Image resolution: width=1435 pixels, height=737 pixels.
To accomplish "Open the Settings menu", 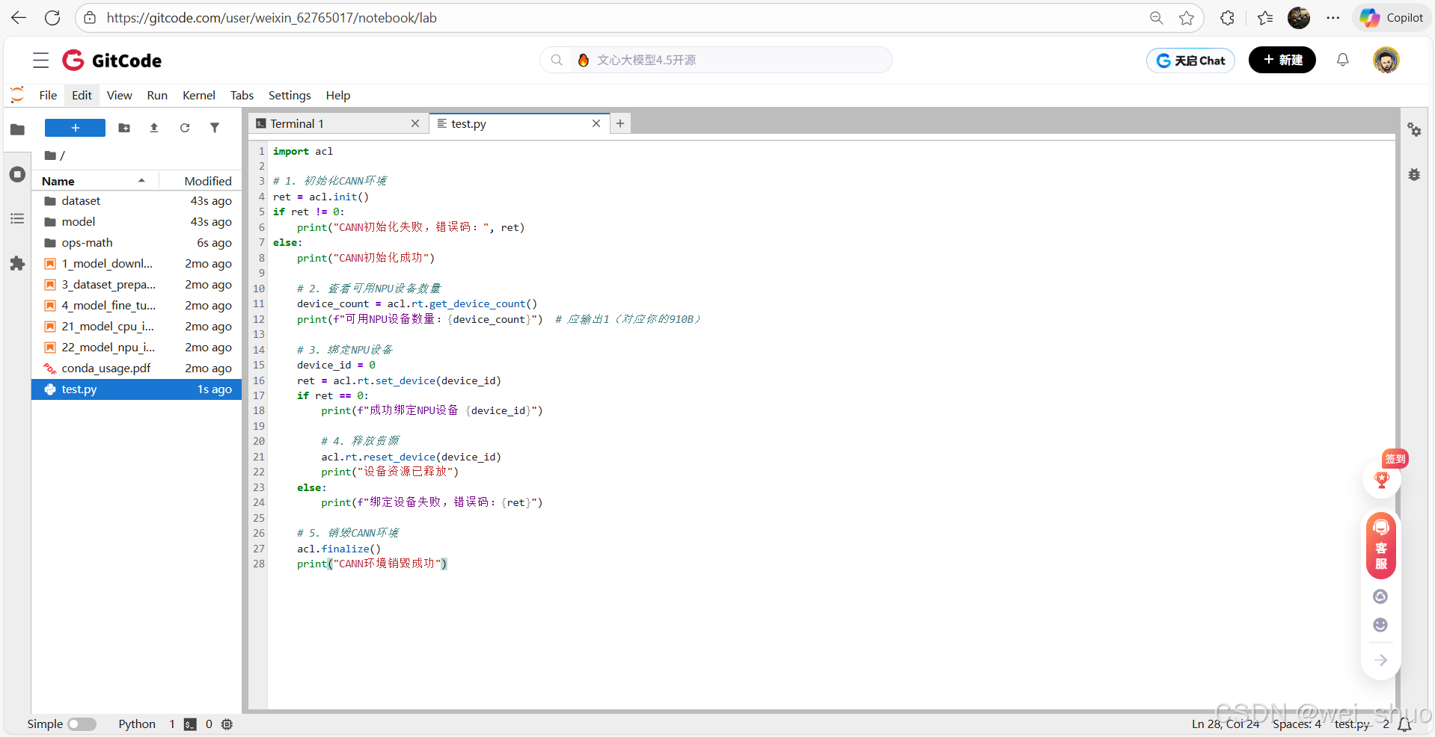I will coord(290,95).
